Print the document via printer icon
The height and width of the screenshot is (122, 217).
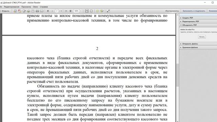37,11
